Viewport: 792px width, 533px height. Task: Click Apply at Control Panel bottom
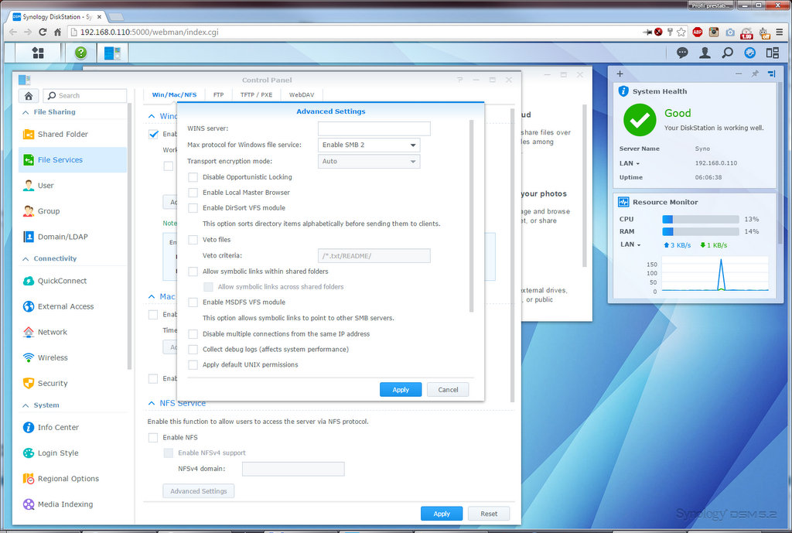442,514
